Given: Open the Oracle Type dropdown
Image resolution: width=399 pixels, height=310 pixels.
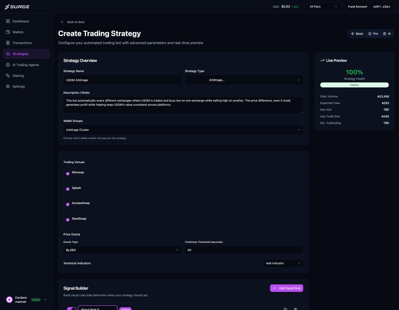Looking at the screenshot, I should [122, 250].
